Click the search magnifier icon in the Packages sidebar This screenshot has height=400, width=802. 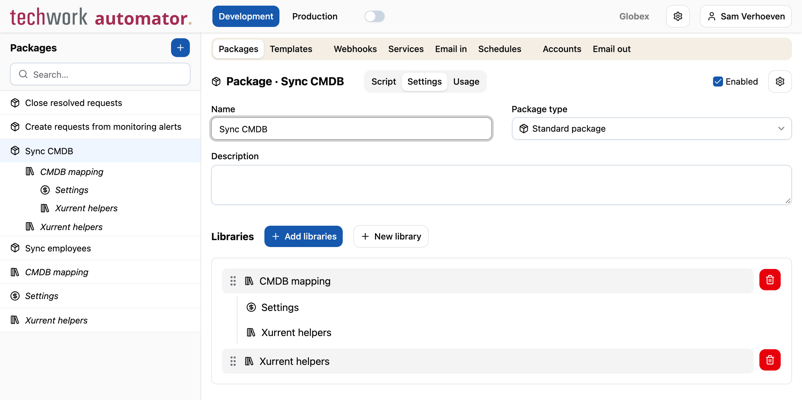[23, 74]
